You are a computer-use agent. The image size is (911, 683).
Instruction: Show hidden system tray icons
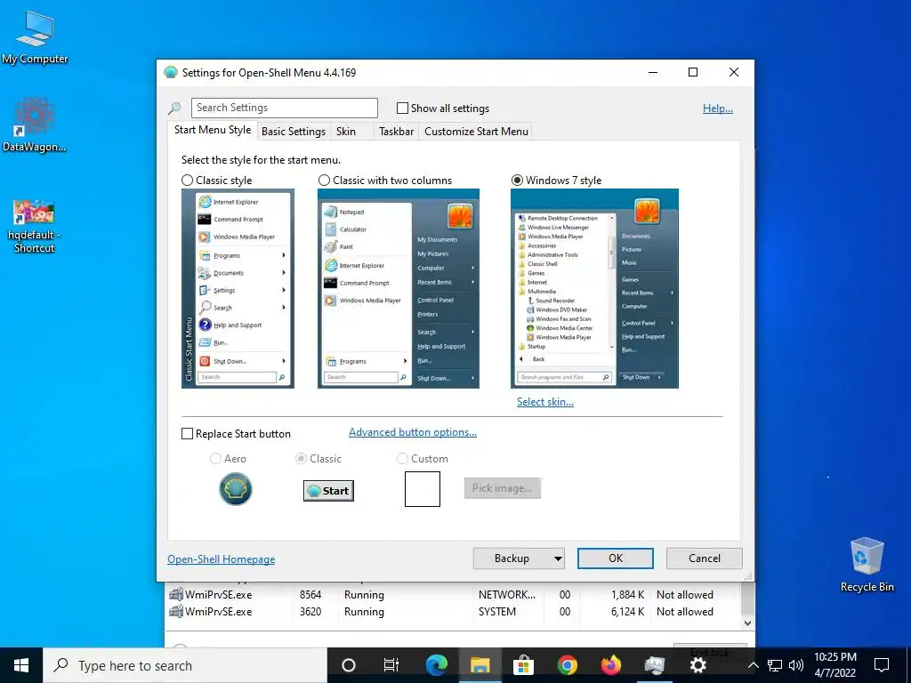tap(753, 665)
